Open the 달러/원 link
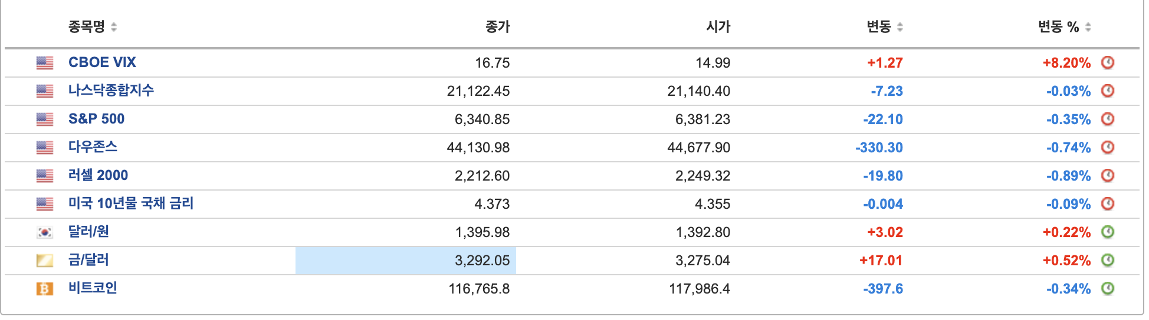 pyautogui.click(x=88, y=232)
